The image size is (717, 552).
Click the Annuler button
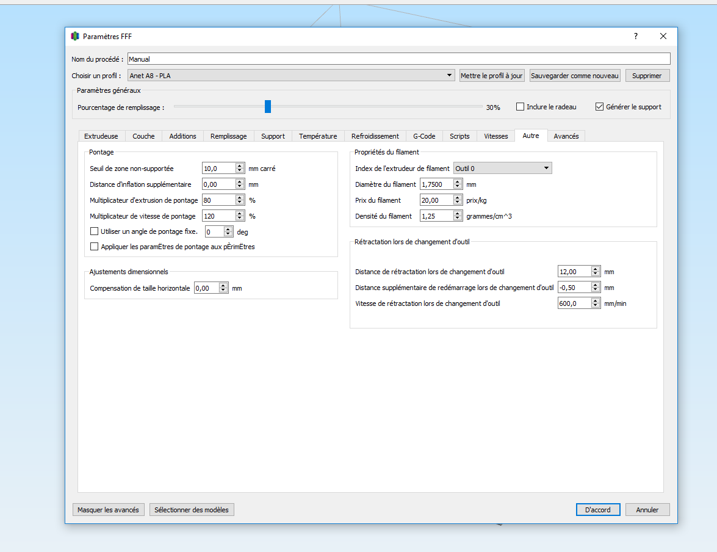647,509
